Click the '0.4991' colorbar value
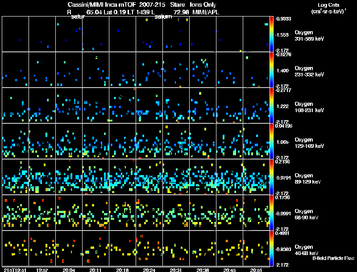This screenshot has height=272, width=357. [282, 233]
